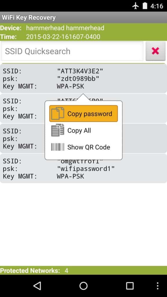Image resolution: width=167 pixels, height=297 pixels.
Task: Clear search with the red X button
Action: [x=155, y=51]
